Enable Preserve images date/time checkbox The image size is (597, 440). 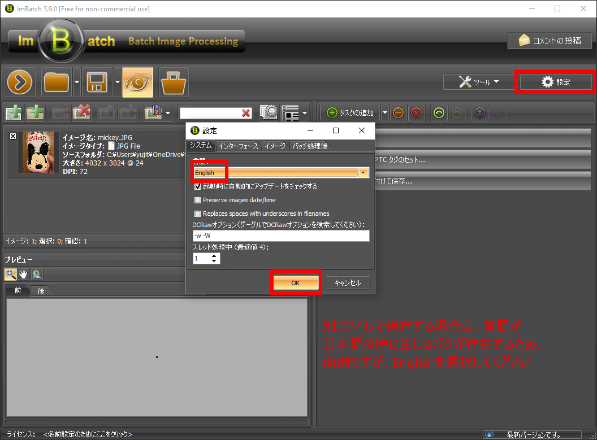(x=198, y=200)
